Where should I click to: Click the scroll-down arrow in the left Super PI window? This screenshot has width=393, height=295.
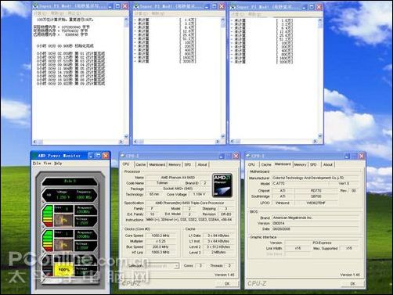point(126,136)
